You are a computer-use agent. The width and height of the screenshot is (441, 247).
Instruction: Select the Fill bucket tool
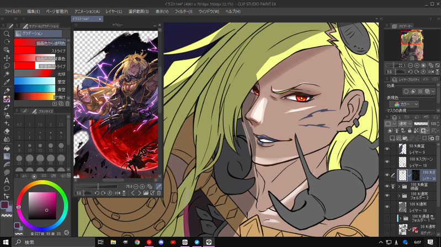tap(7, 148)
